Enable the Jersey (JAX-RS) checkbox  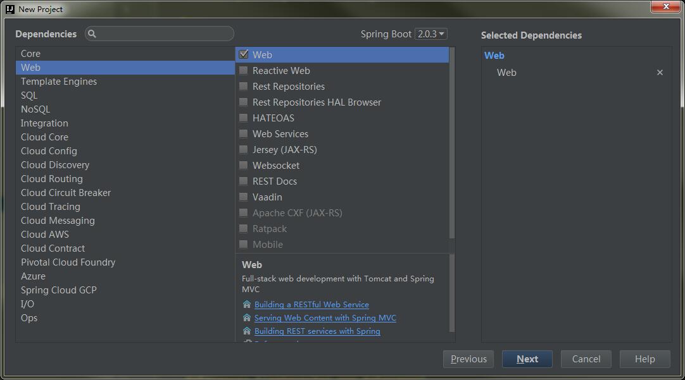[244, 150]
